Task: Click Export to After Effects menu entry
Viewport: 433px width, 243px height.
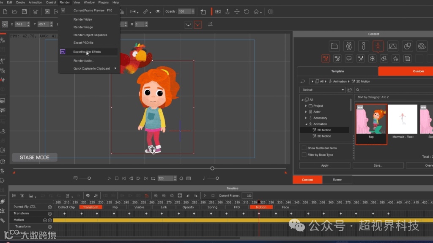Action: pos(87,52)
